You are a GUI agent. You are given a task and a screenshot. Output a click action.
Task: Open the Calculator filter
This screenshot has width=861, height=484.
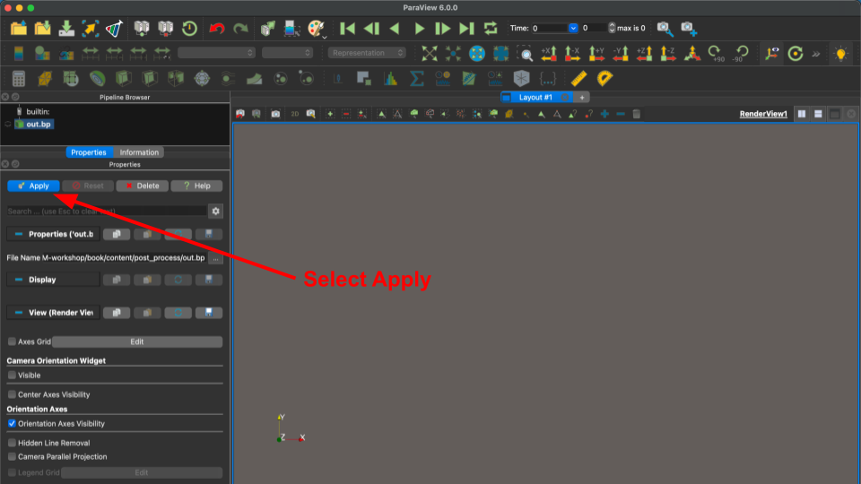(19, 79)
